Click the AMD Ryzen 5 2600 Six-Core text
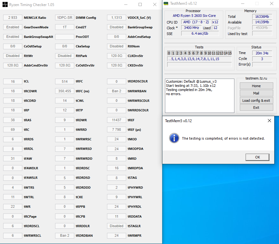 click(194, 16)
